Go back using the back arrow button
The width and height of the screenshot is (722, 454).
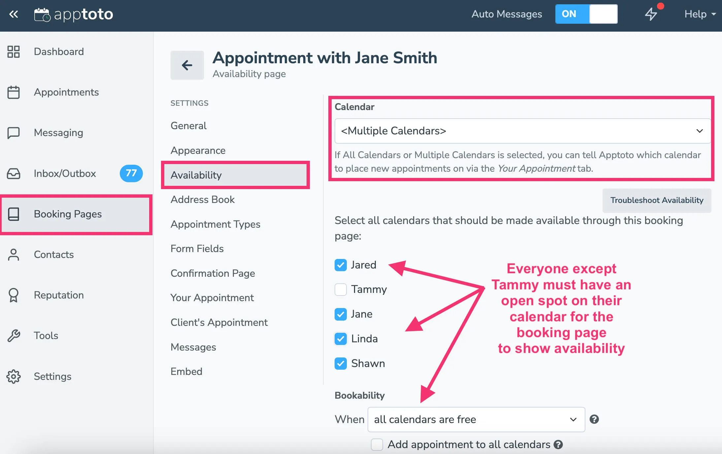[x=187, y=65]
